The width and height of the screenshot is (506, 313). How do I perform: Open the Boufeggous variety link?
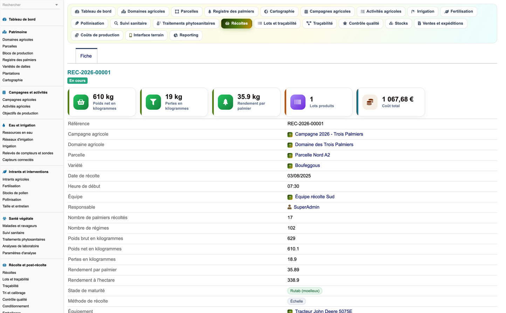pos(307,166)
